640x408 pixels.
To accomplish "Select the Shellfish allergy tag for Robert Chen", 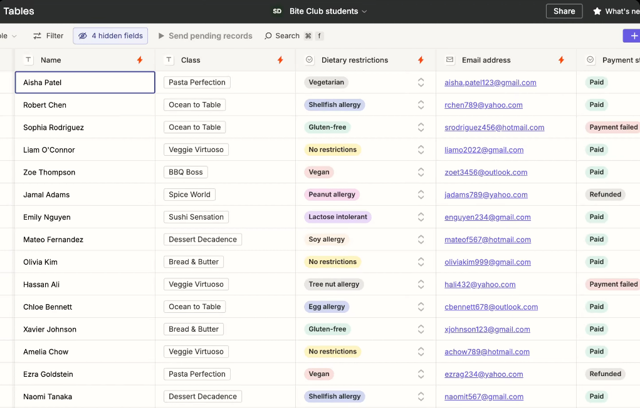I will 334,105.
